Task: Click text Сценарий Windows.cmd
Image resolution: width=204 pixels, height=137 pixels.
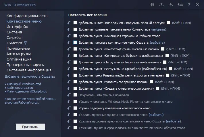Action: click(x=24, y=84)
